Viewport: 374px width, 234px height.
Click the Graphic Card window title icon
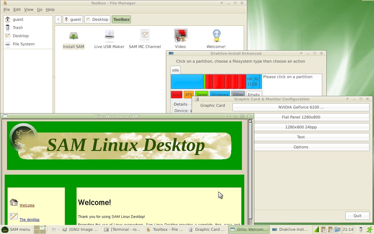[x=197, y=99]
